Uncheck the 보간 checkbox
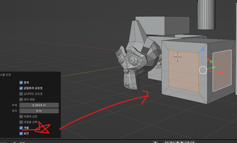Screen dimensions: 237x143 click(21, 133)
